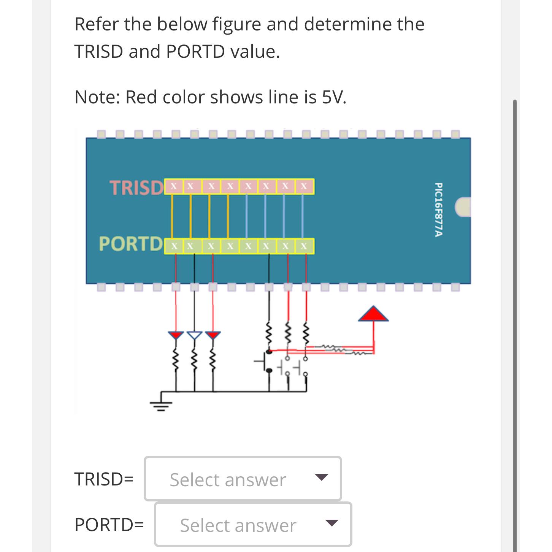Select the red LED on the leftmost pin
552x552 pixels.
click(175, 335)
